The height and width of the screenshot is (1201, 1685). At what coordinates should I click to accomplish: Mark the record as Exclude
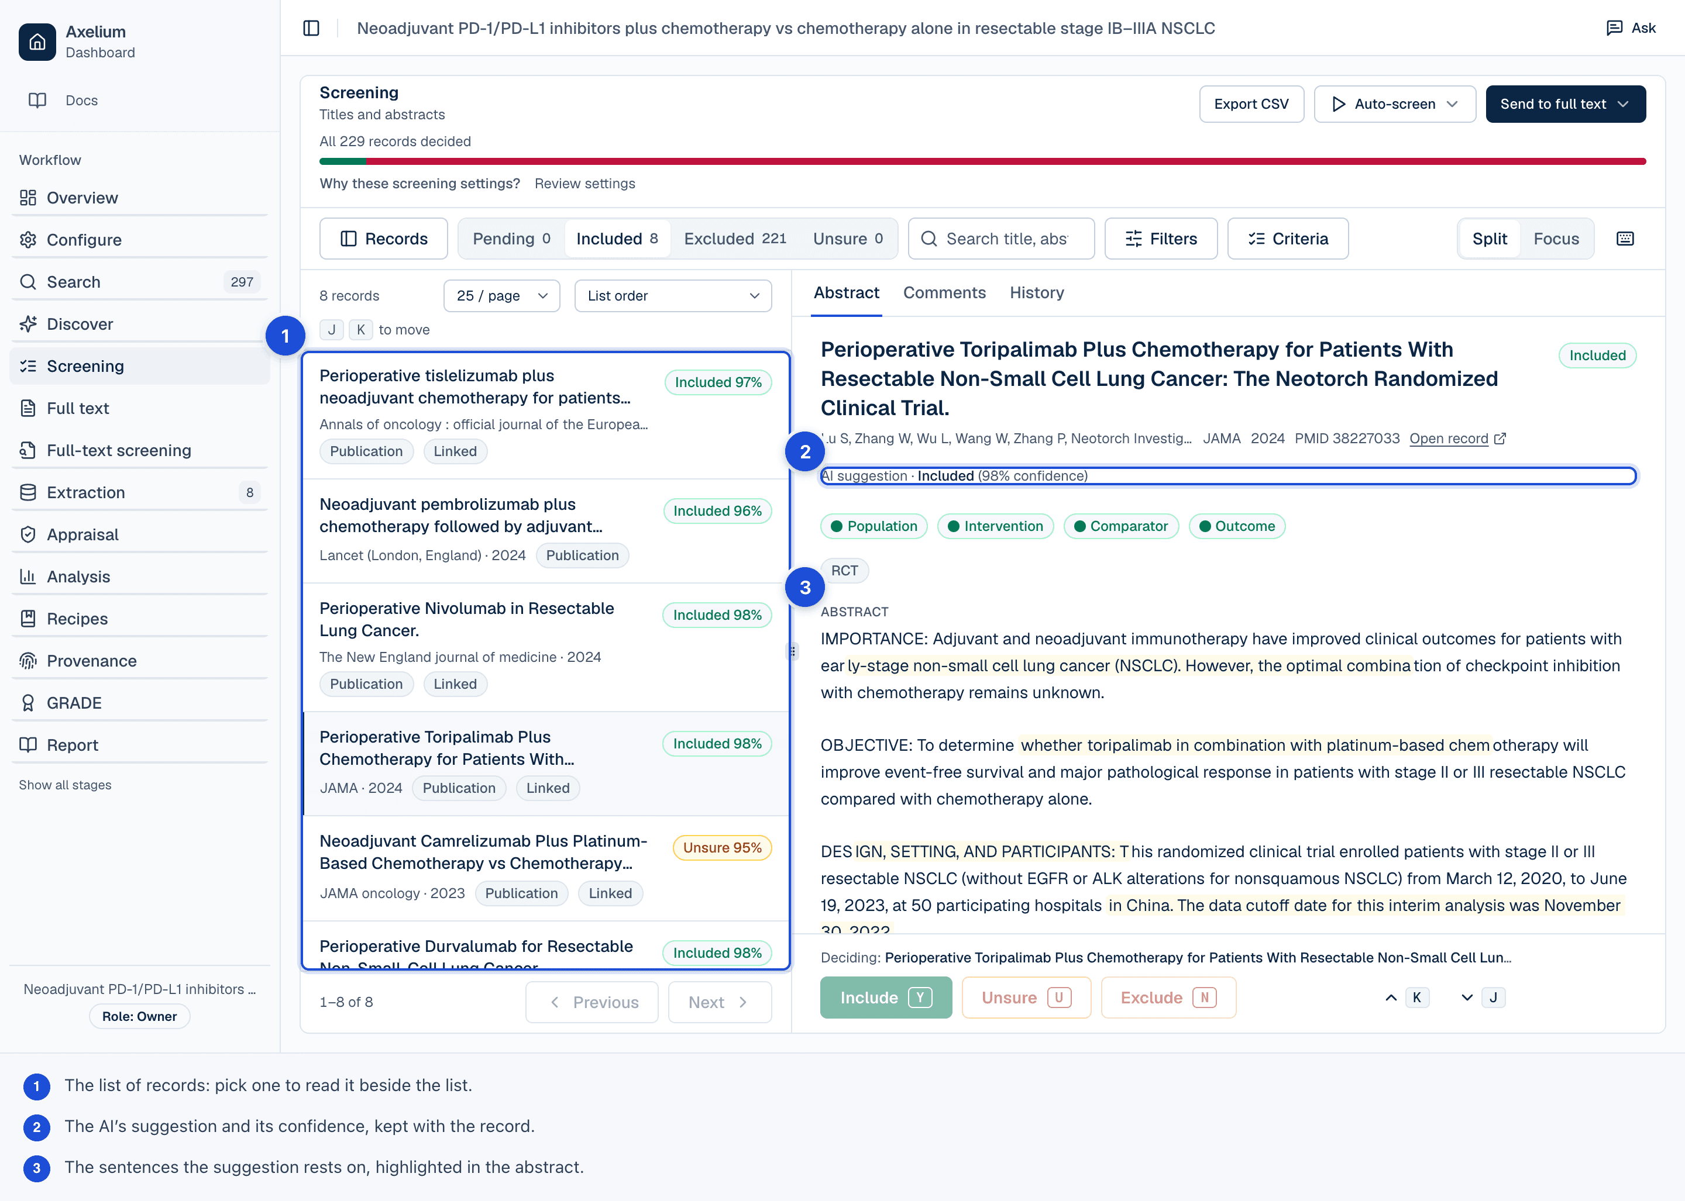pyautogui.click(x=1168, y=998)
